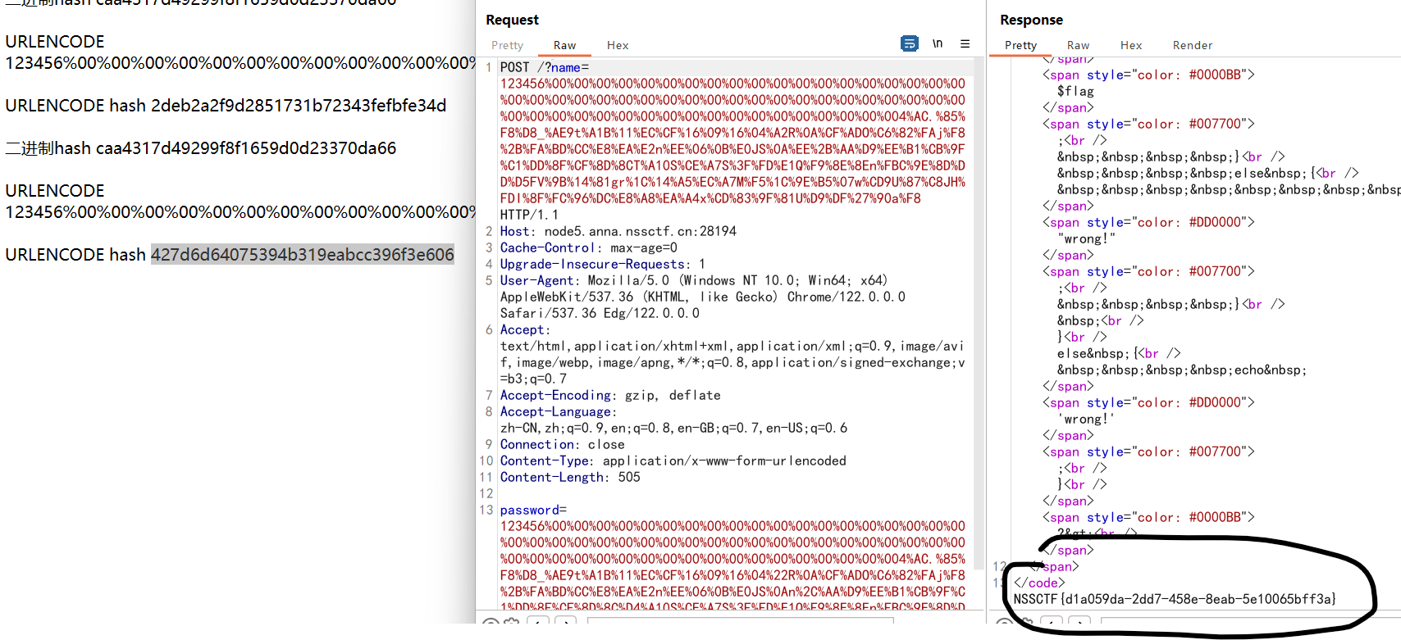Switch the Request view to Pretty tab
Screen dimensions: 1401x640
point(507,45)
